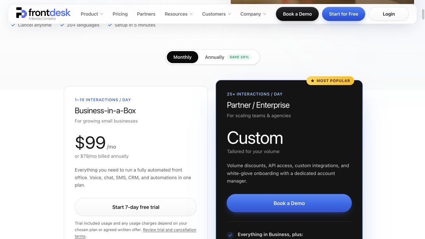Click the Business-in-a-Box plan title
This screenshot has height=239, width=425.
(105, 111)
